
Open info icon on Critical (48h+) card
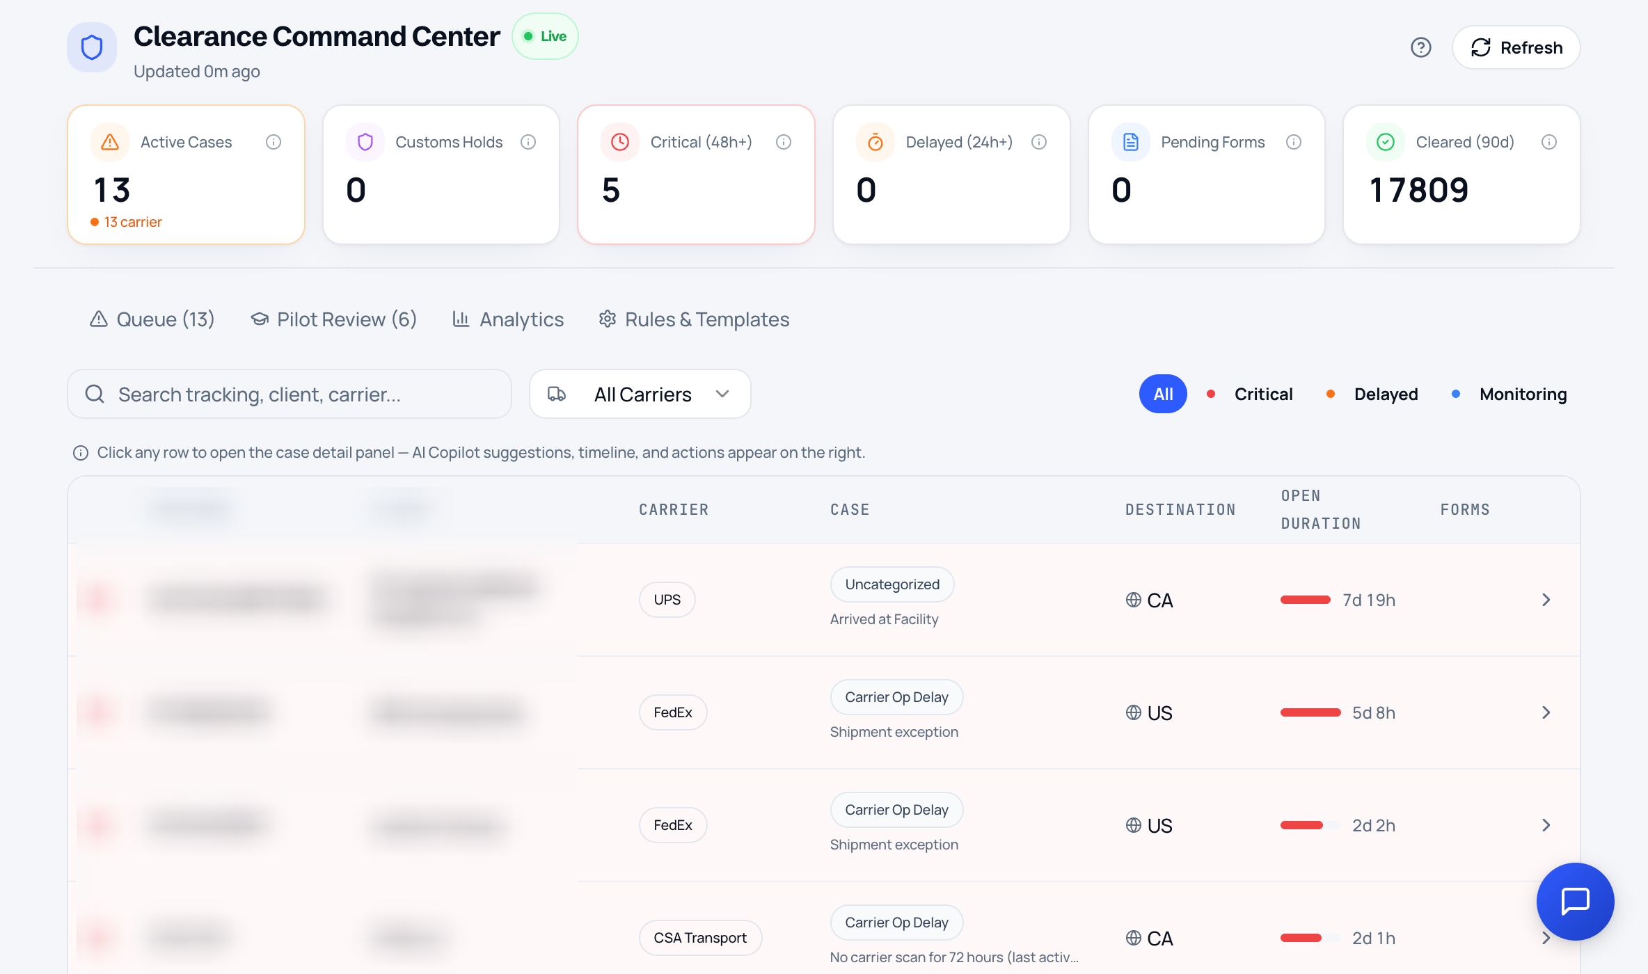(x=784, y=142)
